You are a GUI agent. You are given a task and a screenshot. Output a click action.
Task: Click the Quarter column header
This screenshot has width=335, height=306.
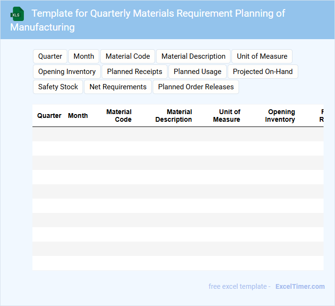pos(49,116)
